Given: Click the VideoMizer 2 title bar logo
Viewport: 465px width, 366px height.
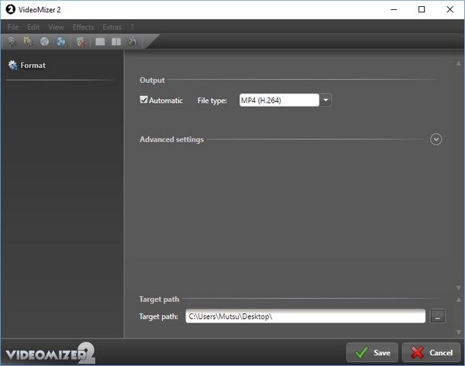Looking at the screenshot, I should (10, 9).
